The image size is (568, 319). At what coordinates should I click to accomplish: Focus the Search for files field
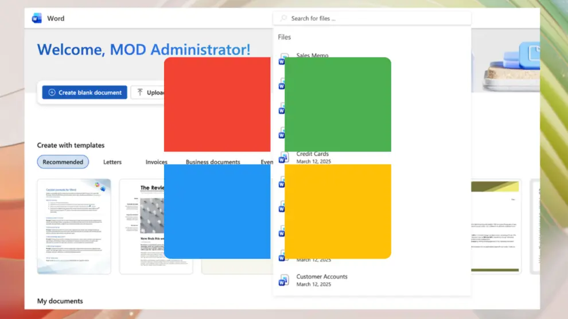[373, 18]
